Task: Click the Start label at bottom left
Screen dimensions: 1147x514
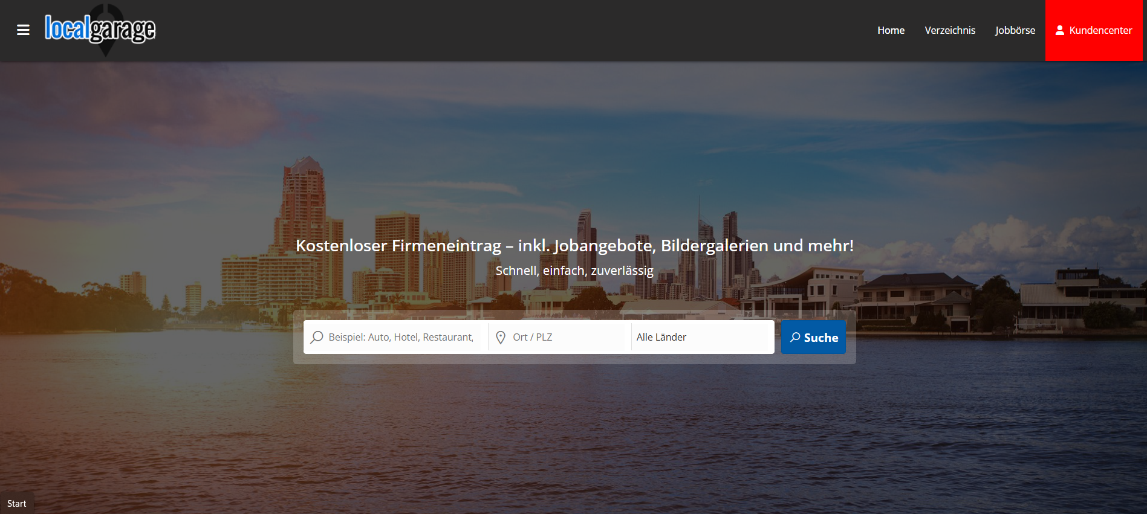Action: tap(17, 504)
